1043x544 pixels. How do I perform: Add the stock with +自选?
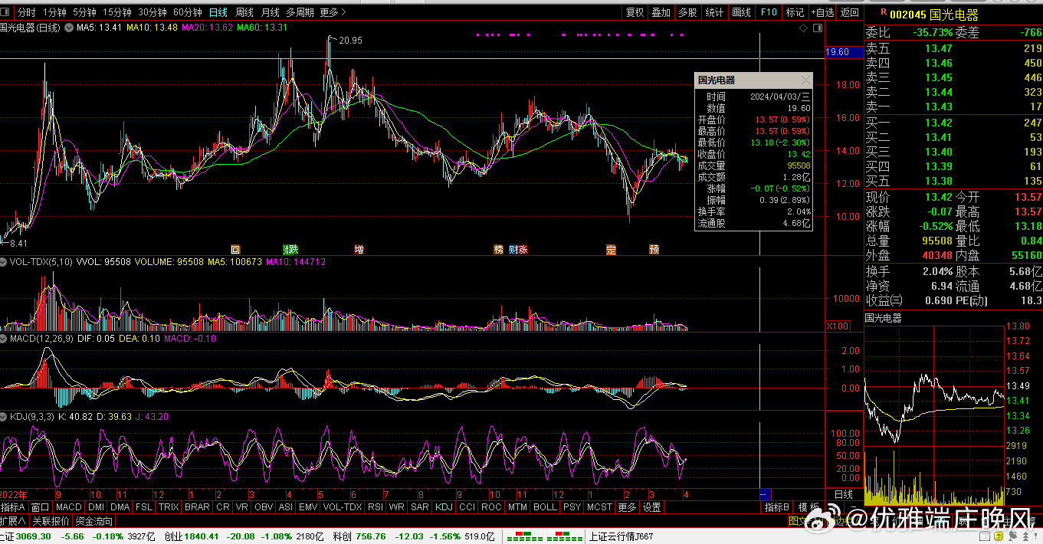[x=823, y=12]
